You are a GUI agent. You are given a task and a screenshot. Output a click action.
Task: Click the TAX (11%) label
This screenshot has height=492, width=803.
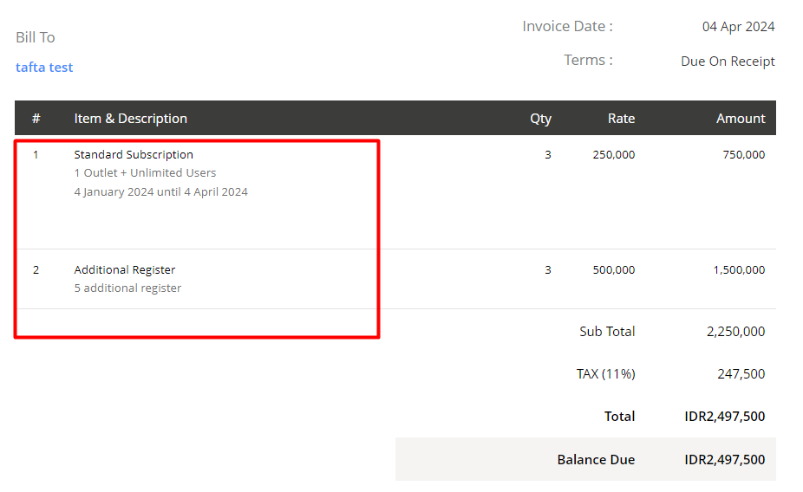pos(605,374)
